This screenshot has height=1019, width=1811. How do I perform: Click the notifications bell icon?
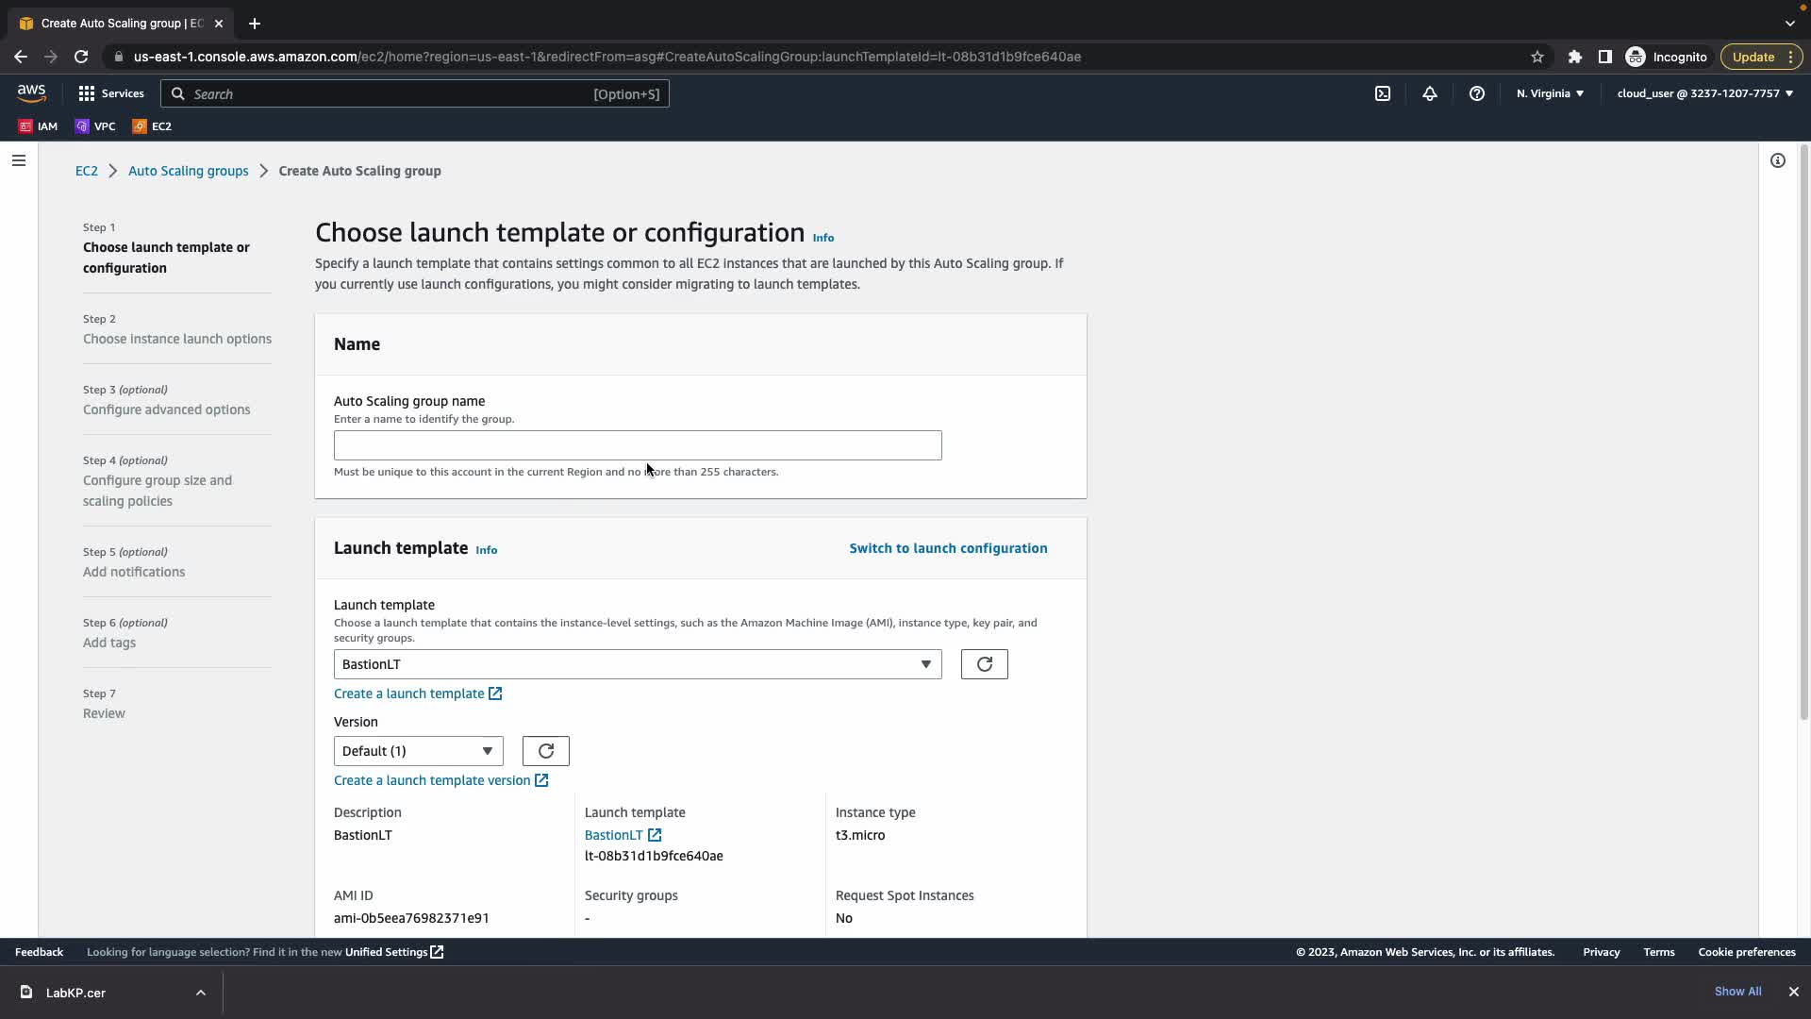[1430, 93]
